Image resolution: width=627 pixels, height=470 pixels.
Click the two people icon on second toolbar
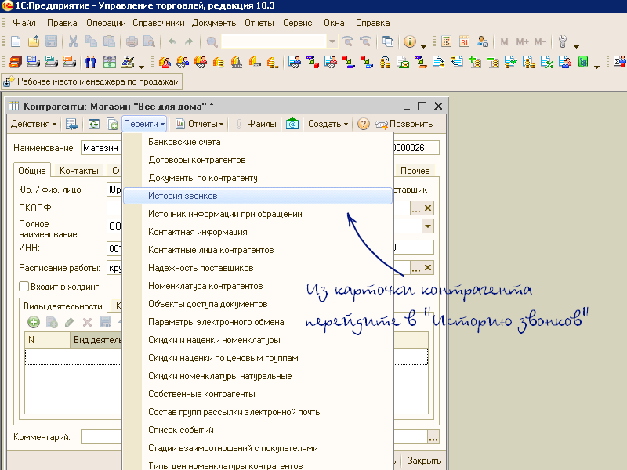[x=91, y=62]
